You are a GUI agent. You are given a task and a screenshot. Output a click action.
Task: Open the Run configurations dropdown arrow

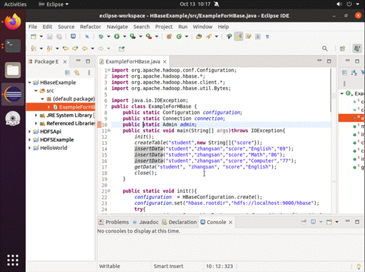(125, 36)
